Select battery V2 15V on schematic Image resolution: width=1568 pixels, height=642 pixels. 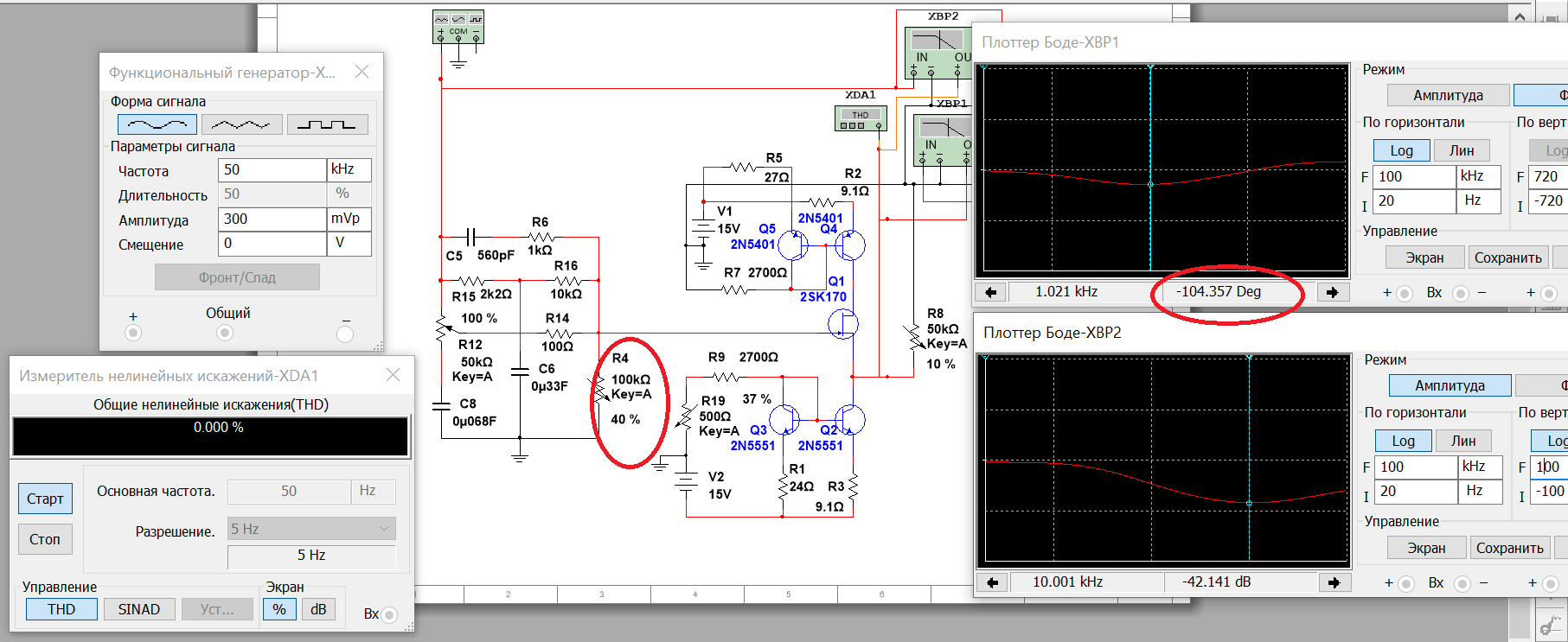687,482
